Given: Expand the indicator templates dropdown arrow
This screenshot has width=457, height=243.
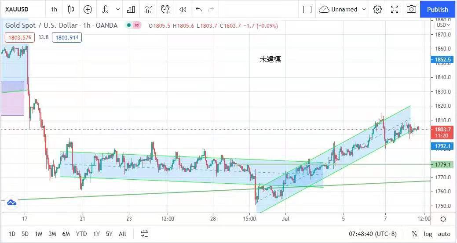Looking at the screenshot, I should pos(117,9).
